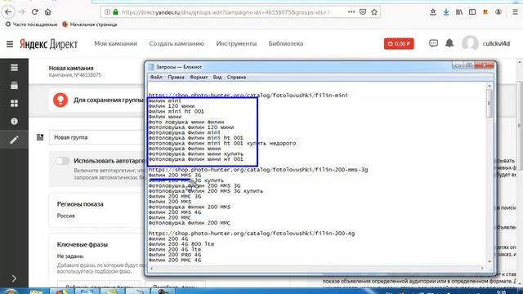Click the Pocket save icon in address bar
This screenshot has width=523, height=294.
tap(363, 12)
